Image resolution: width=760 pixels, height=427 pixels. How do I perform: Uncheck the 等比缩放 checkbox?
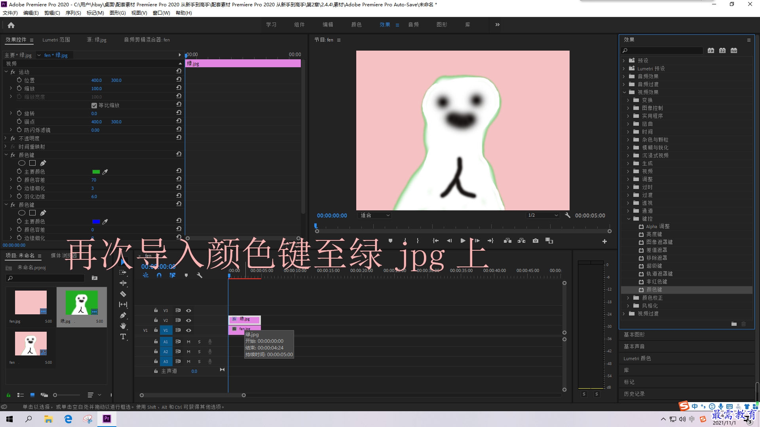tap(94, 106)
